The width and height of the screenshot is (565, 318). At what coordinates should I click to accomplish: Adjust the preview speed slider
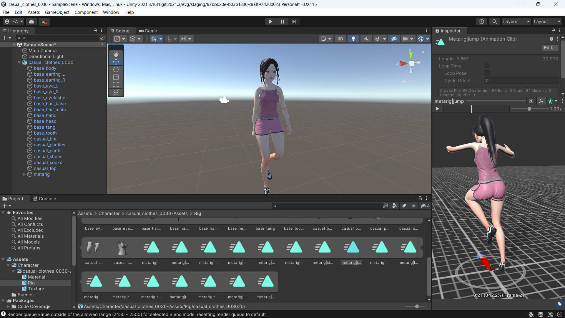[x=529, y=109]
